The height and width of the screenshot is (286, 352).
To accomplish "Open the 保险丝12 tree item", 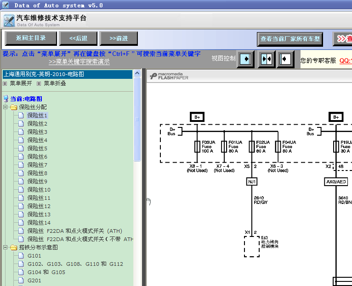I will (x=39, y=206).
